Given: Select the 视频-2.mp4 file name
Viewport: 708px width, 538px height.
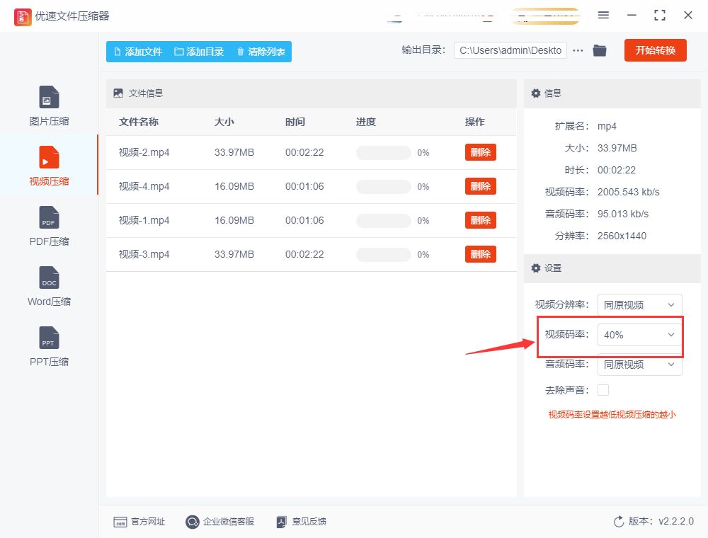Looking at the screenshot, I should [x=144, y=153].
